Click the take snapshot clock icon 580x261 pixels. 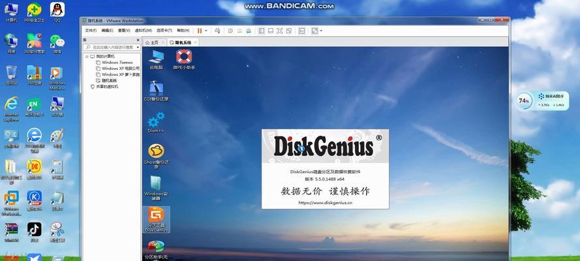(x=230, y=31)
